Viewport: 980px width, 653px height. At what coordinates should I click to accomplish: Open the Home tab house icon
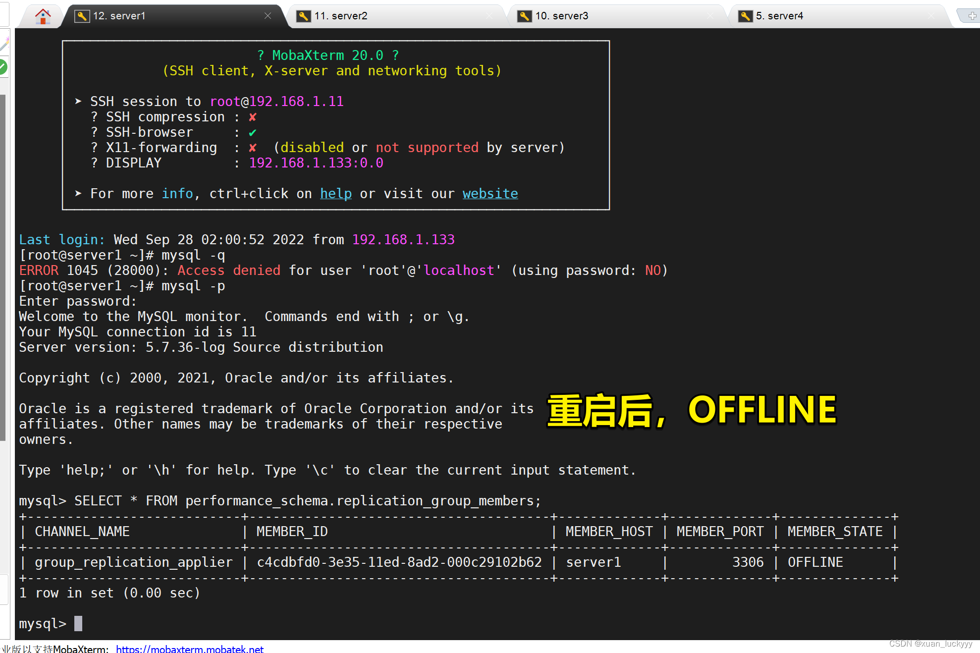43,16
